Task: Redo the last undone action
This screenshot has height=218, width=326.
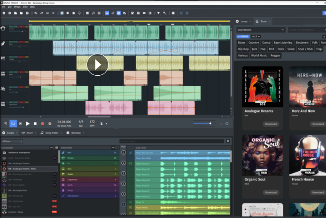Action: 42,13
